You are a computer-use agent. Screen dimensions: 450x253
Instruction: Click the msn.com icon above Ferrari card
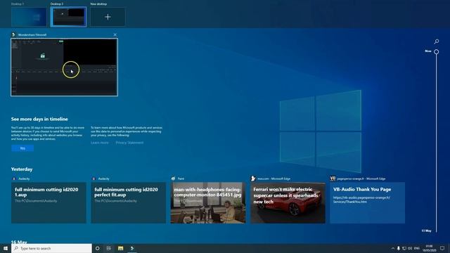coord(253,179)
